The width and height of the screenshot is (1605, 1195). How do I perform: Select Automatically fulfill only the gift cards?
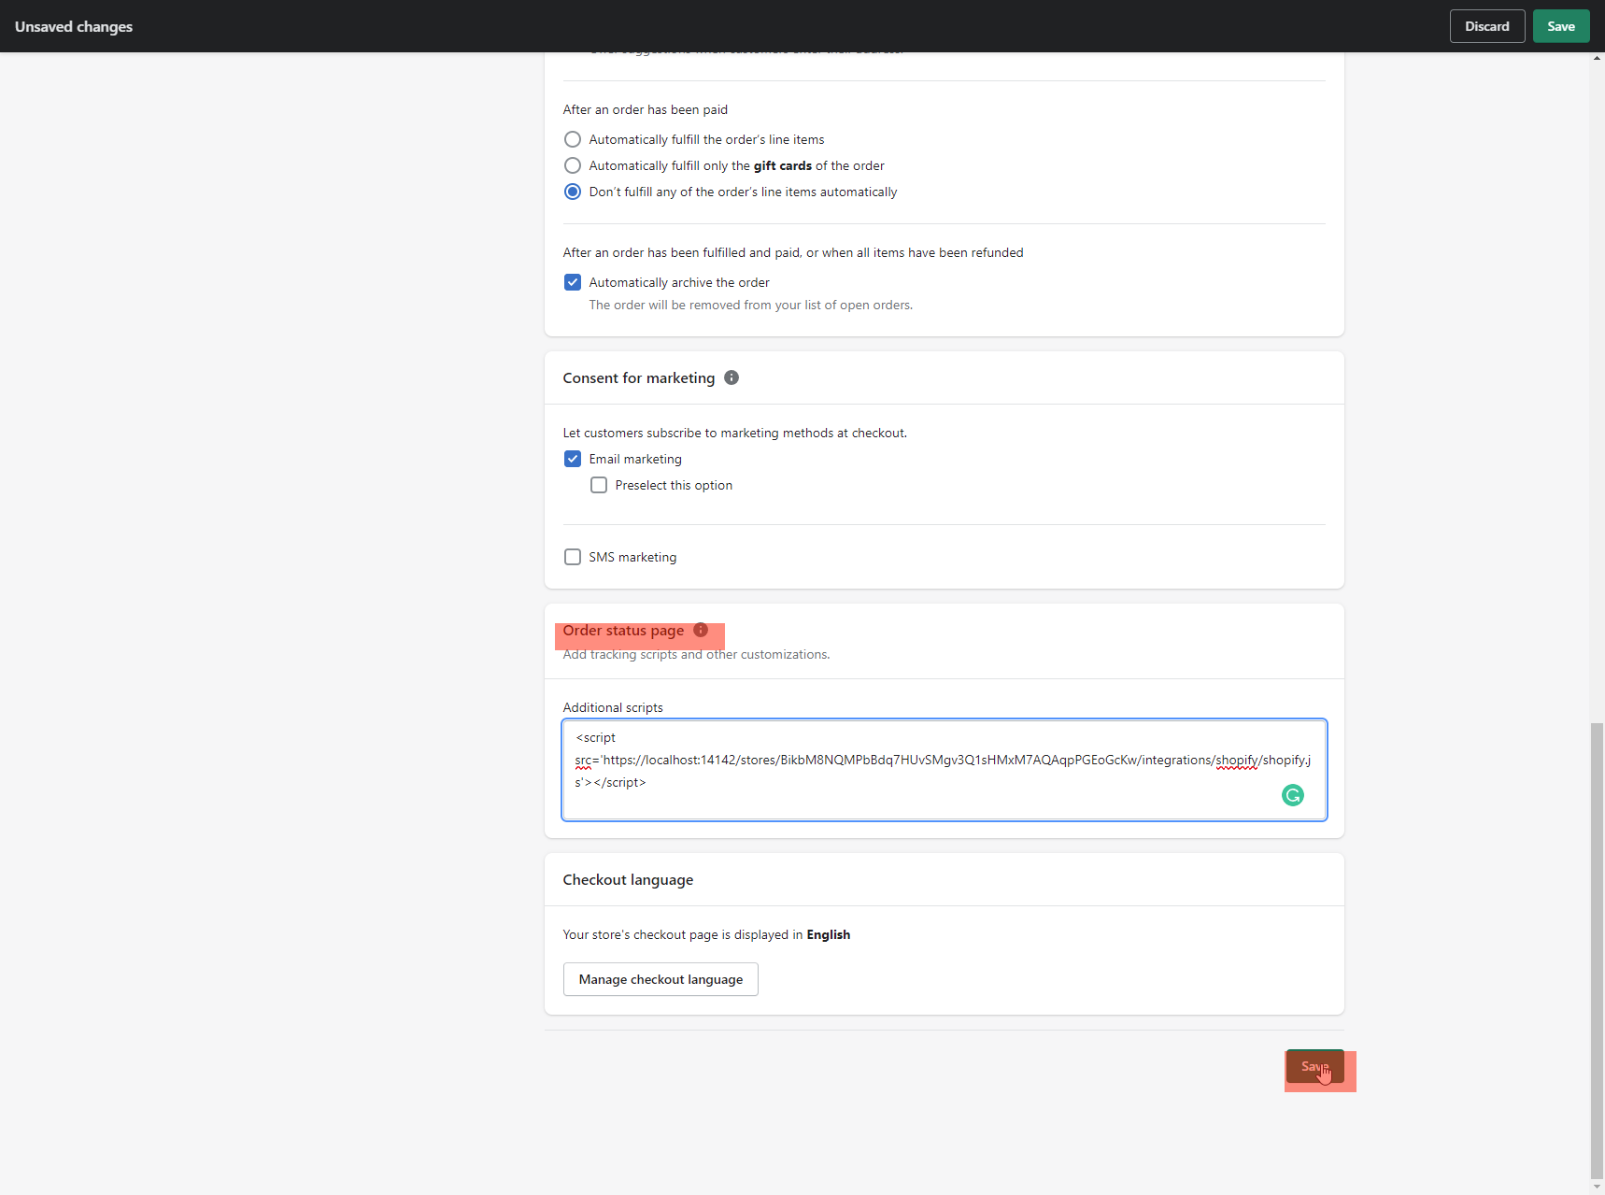point(573,165)
